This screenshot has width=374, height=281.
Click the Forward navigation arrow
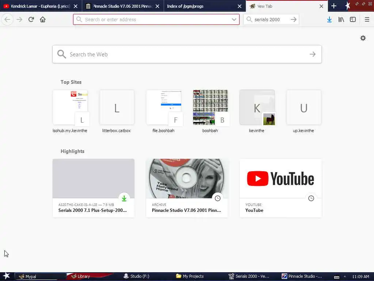19,19
